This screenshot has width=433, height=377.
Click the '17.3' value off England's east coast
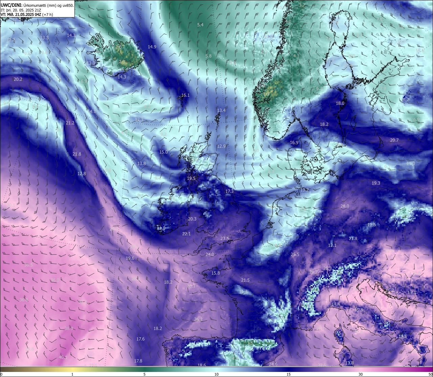(229, 191)
